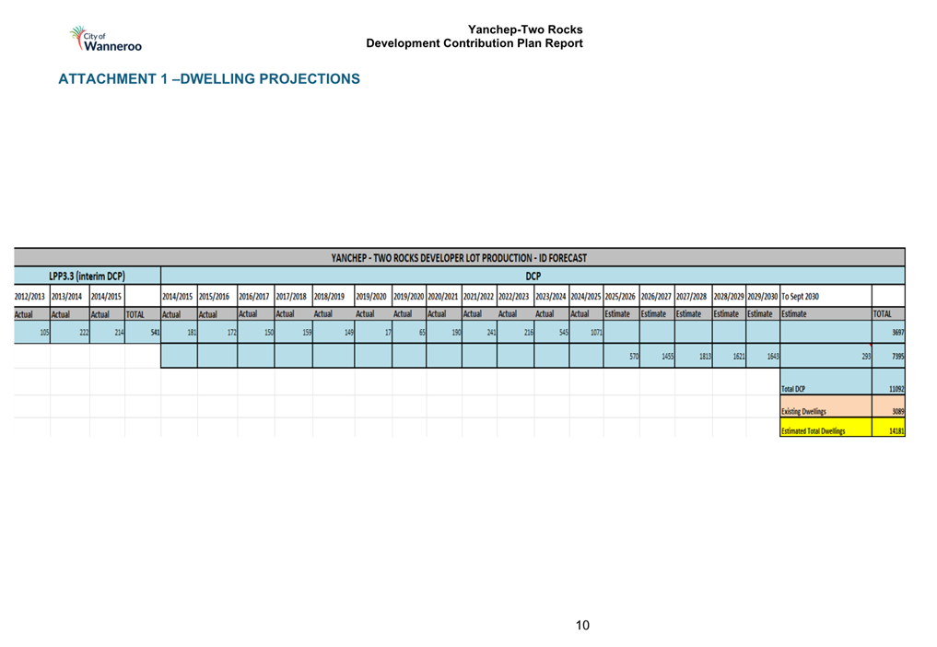Select the 'Total DCP' label cell
Screen dimensions: 937x647
click(x=824, y=388)
